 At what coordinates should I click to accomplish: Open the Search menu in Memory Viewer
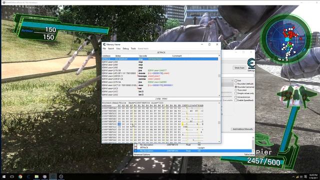tap(111, 48)
